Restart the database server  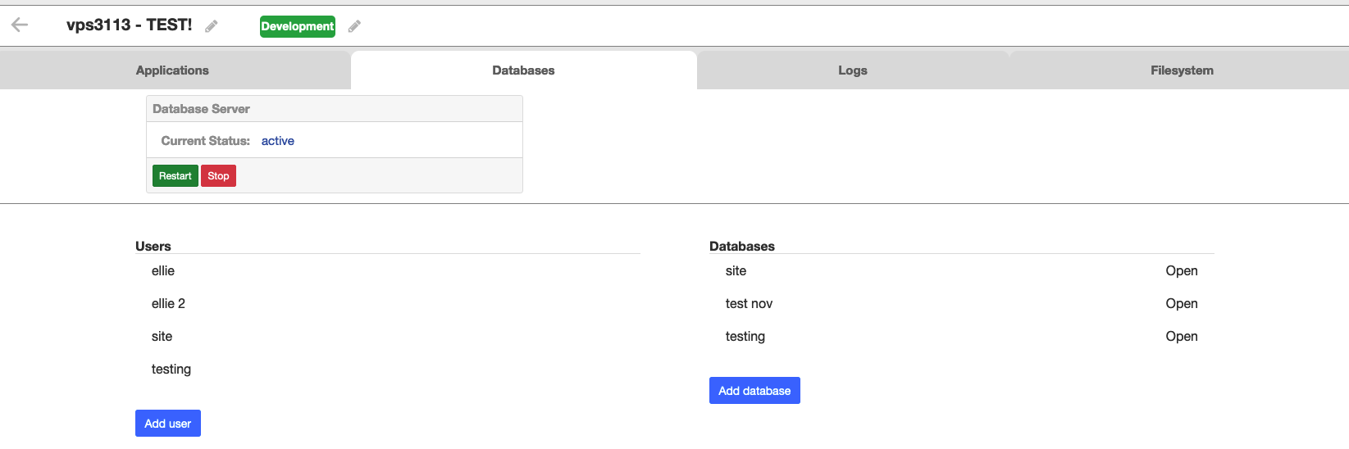point(175,176)
